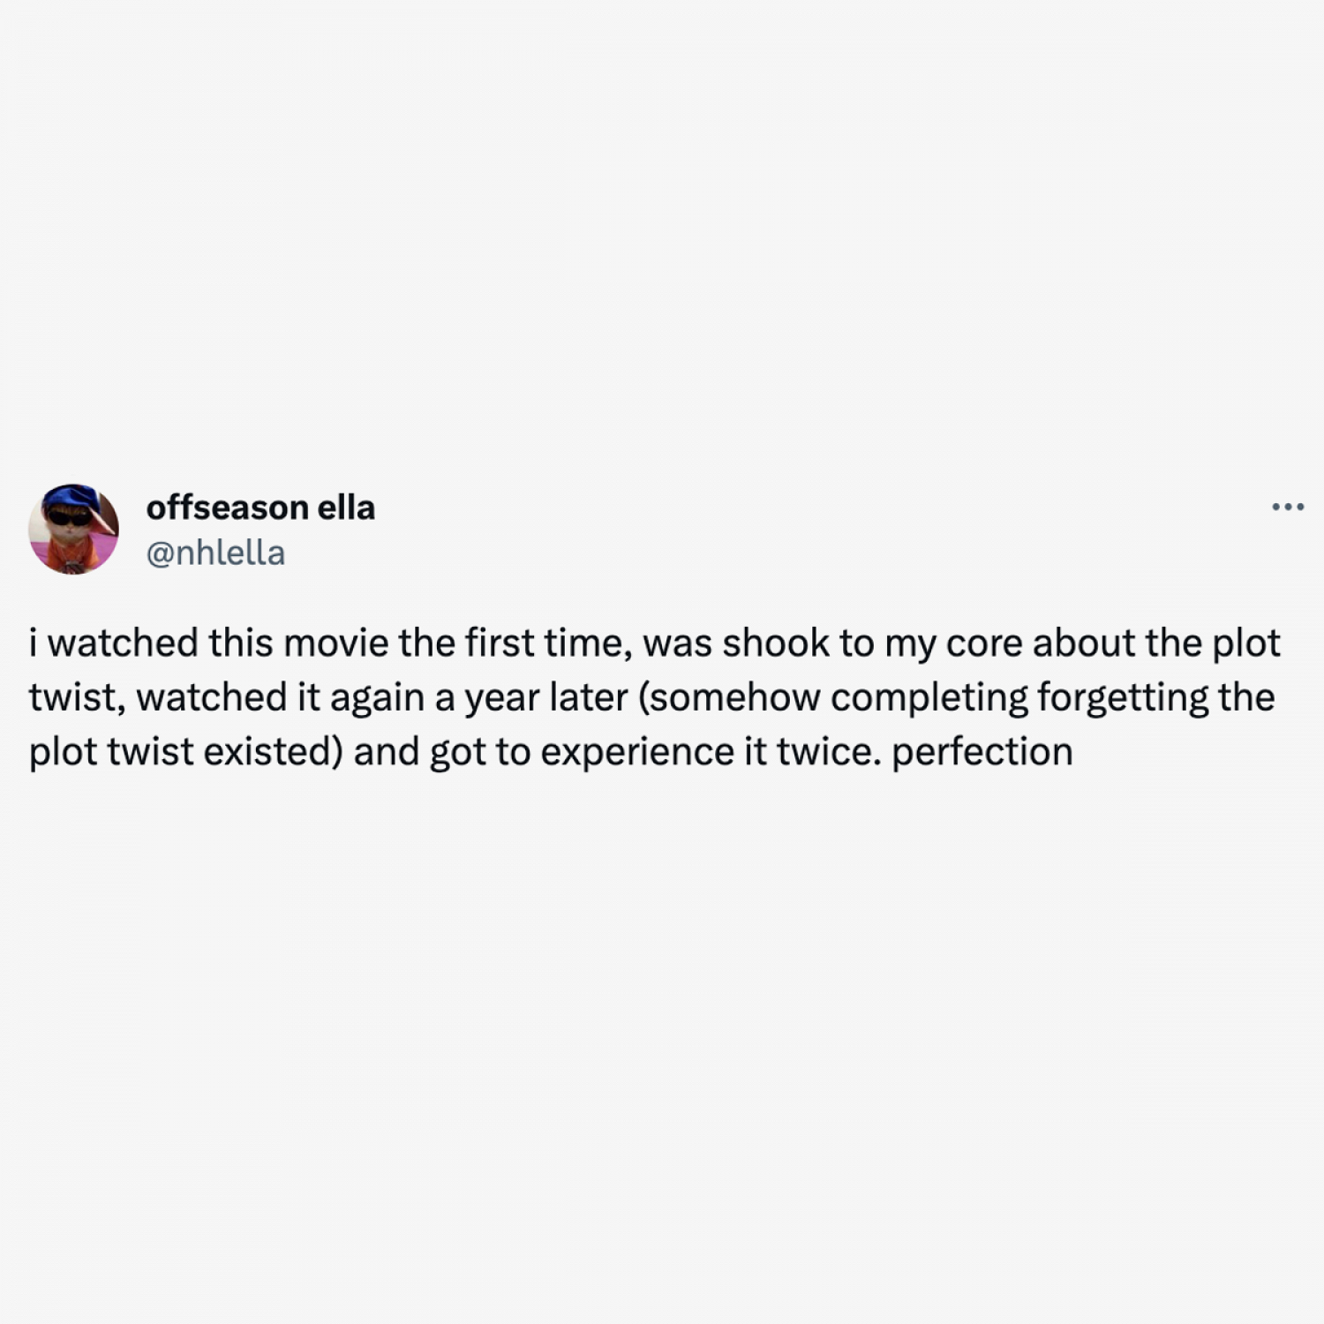Click the word "perfection" in the tweet

pos(982,752)
